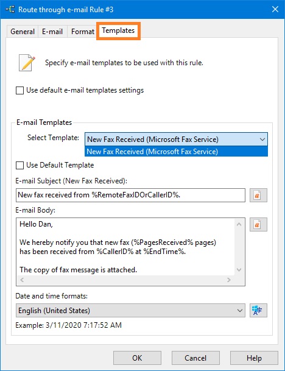
Task: Click the E-mail Body scroll down arrow
Action: [239, 270]
